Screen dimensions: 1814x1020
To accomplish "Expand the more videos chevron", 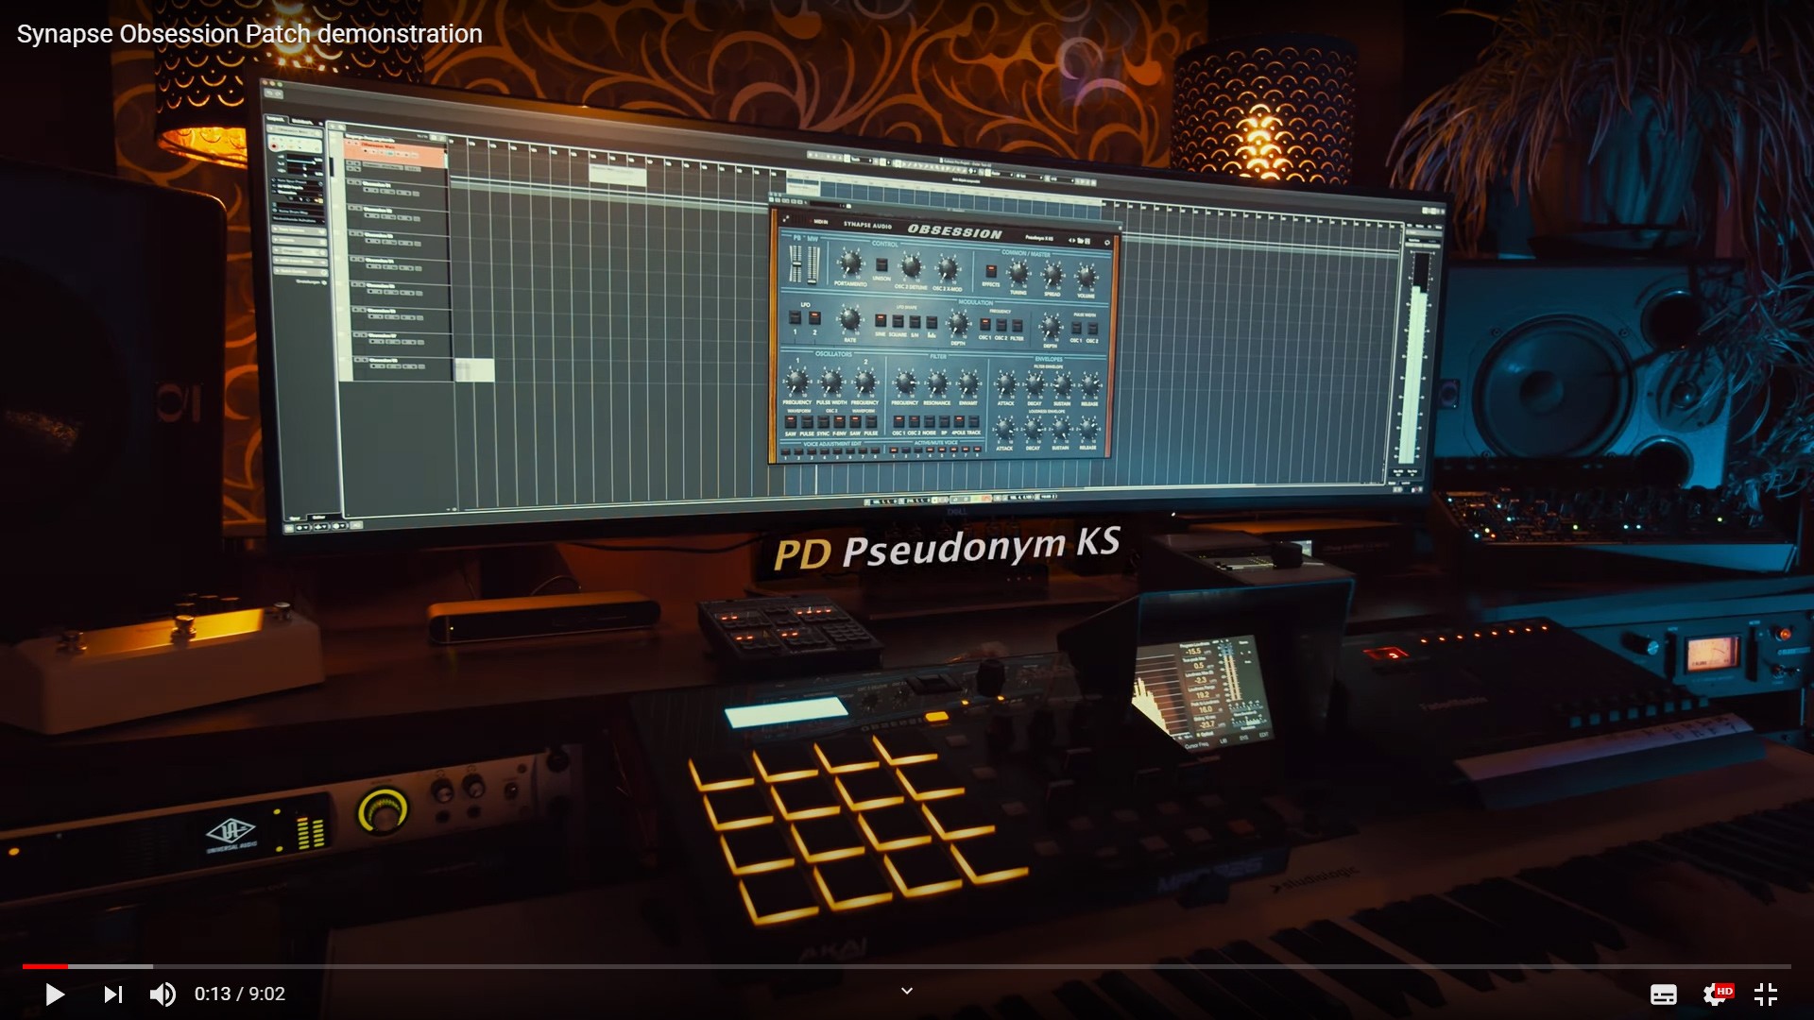I will [907, 991].
